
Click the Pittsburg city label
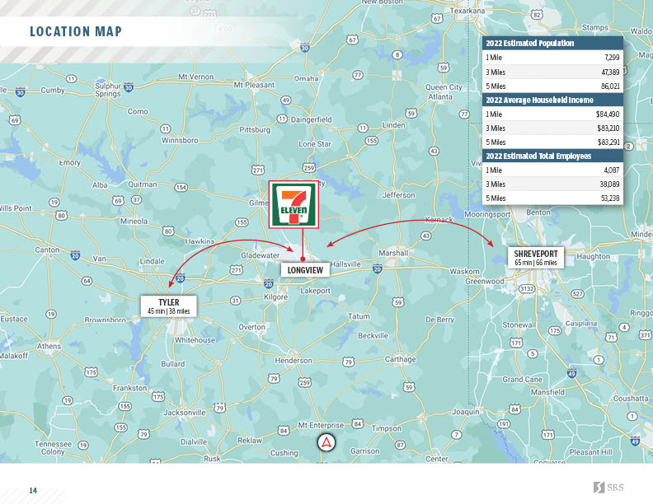pyautogui.click(x=255, y=130)
